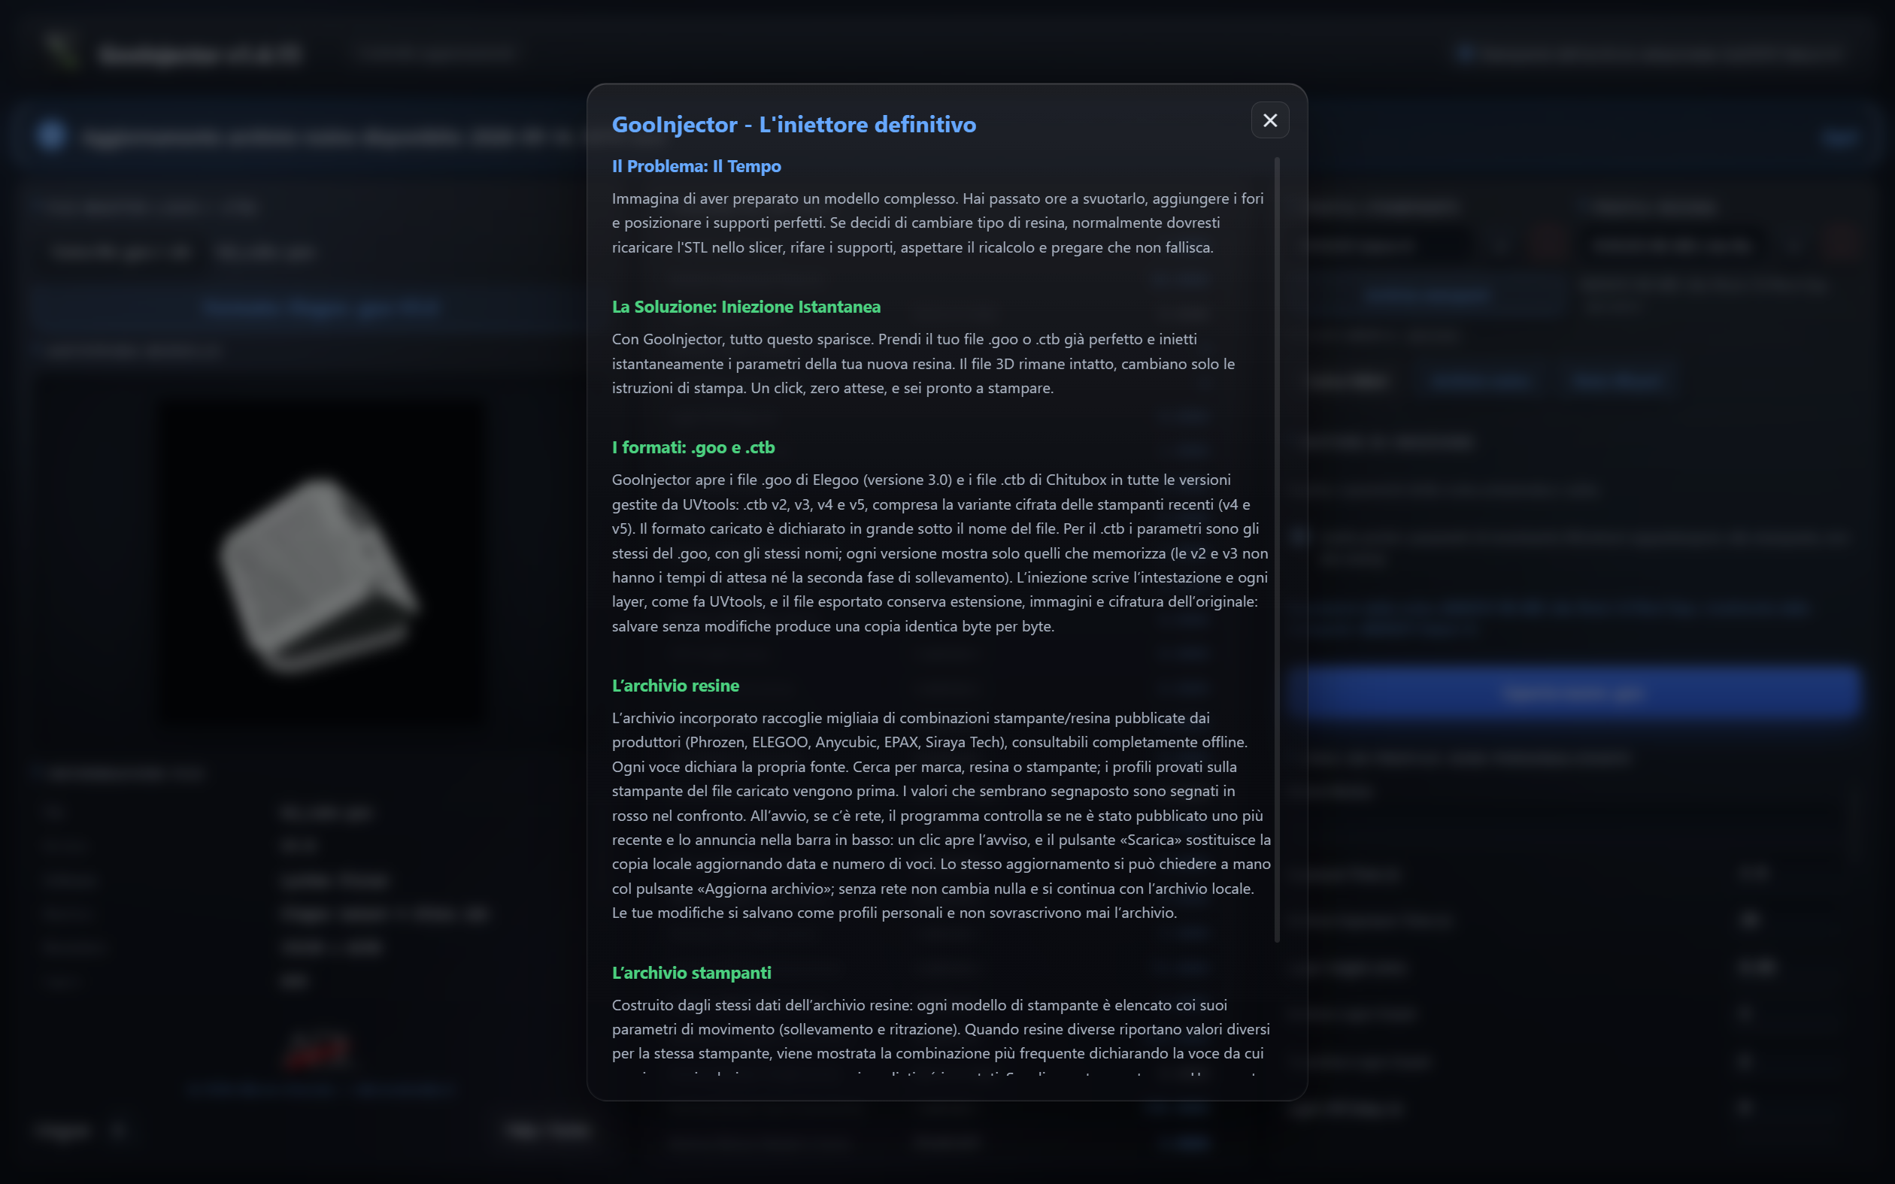The width and height of the screenshot is (1895, 1184).
Task: Click the paragraph starting 'GooInjector apre i file .goo'
Action: [940, 553]
